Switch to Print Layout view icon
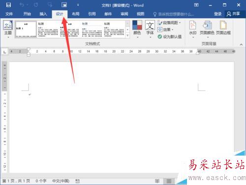The image size is (246, 185). tap(169, 181)
